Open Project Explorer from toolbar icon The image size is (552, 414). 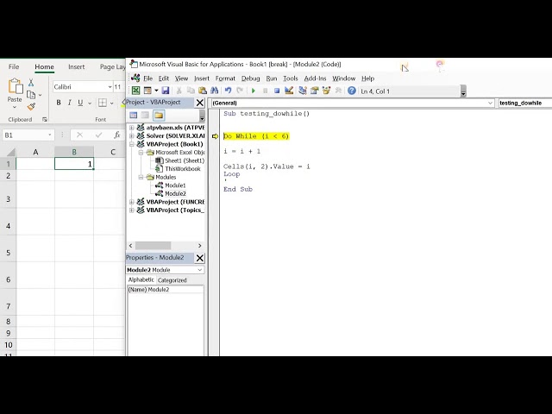tap(303, 91)
